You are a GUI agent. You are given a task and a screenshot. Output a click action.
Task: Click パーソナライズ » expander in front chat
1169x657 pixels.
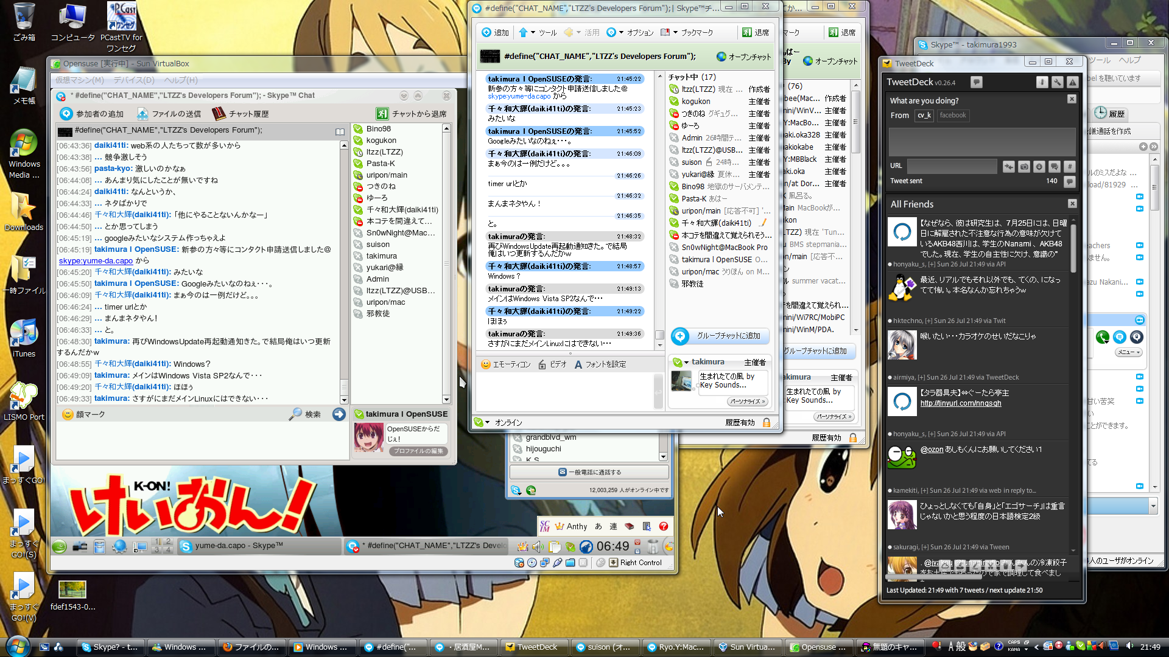[748, 401]
